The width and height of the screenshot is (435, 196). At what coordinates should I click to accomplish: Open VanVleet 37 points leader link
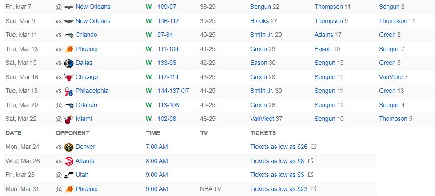(266, 119)
